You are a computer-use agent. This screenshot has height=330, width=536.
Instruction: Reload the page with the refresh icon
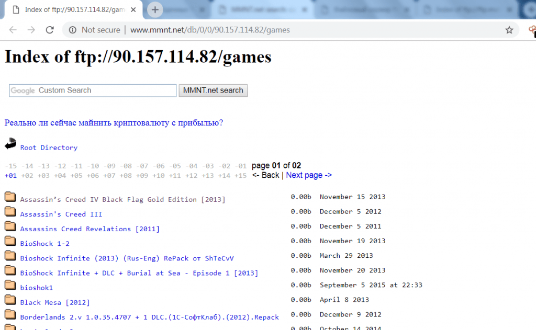tap(49, 30)
